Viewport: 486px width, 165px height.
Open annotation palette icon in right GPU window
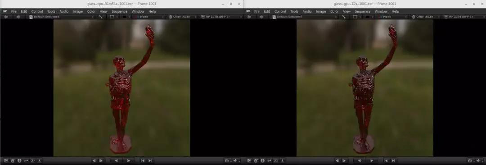[256, 160]
